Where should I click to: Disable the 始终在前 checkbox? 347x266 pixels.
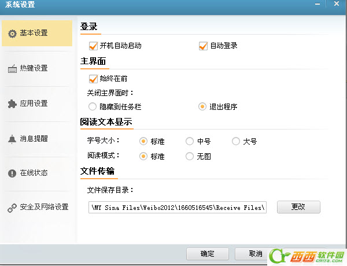[x=93, y=79]
